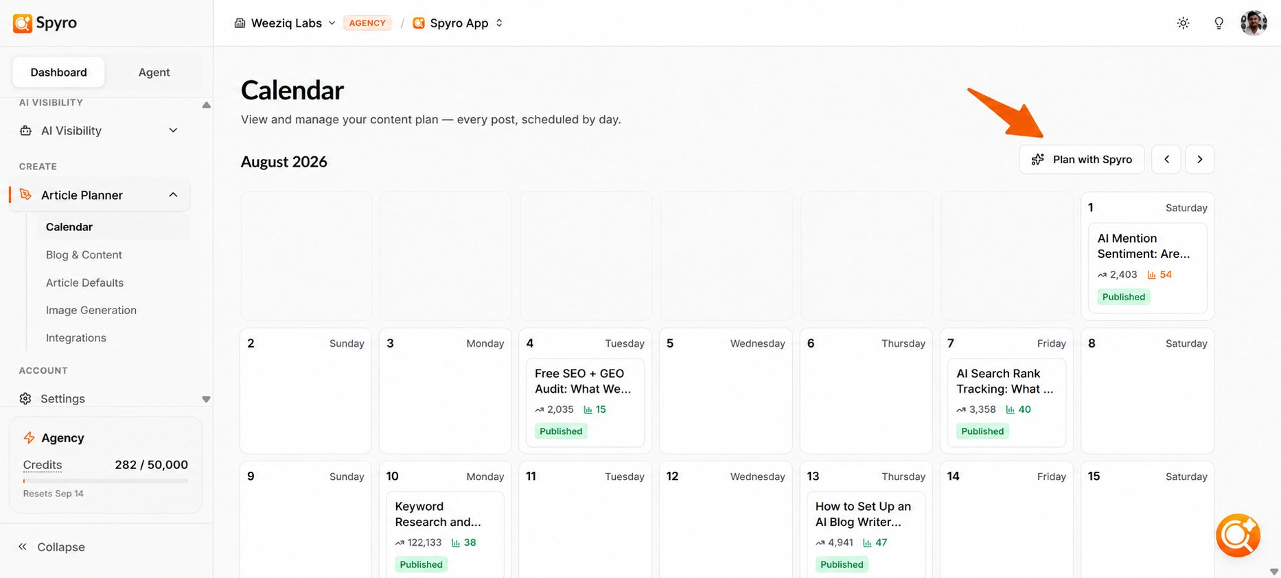Select the Tuesday 11 calendar day cell

point(586,520)
